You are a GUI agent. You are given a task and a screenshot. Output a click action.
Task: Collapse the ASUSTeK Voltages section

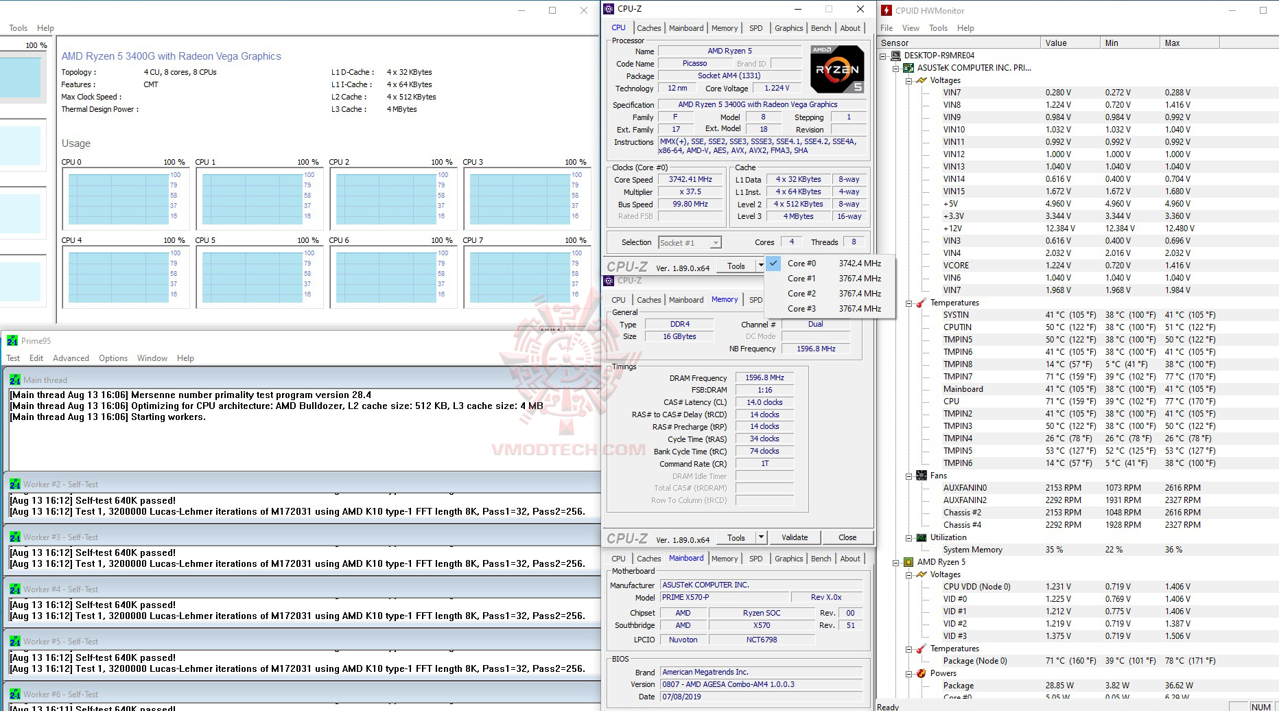pos(908,80)
